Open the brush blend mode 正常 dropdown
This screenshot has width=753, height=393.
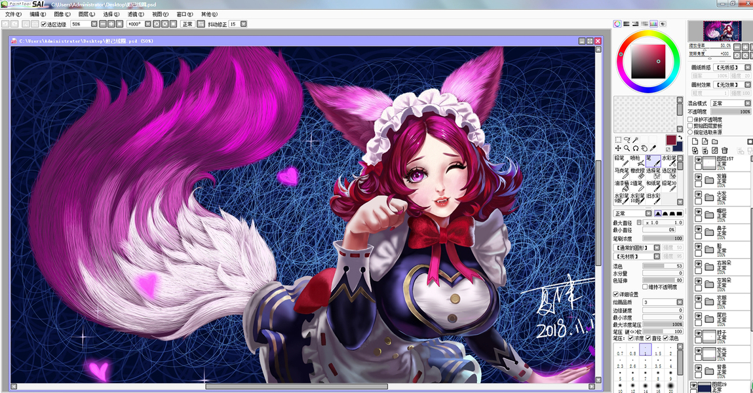[x=648, y=214]
